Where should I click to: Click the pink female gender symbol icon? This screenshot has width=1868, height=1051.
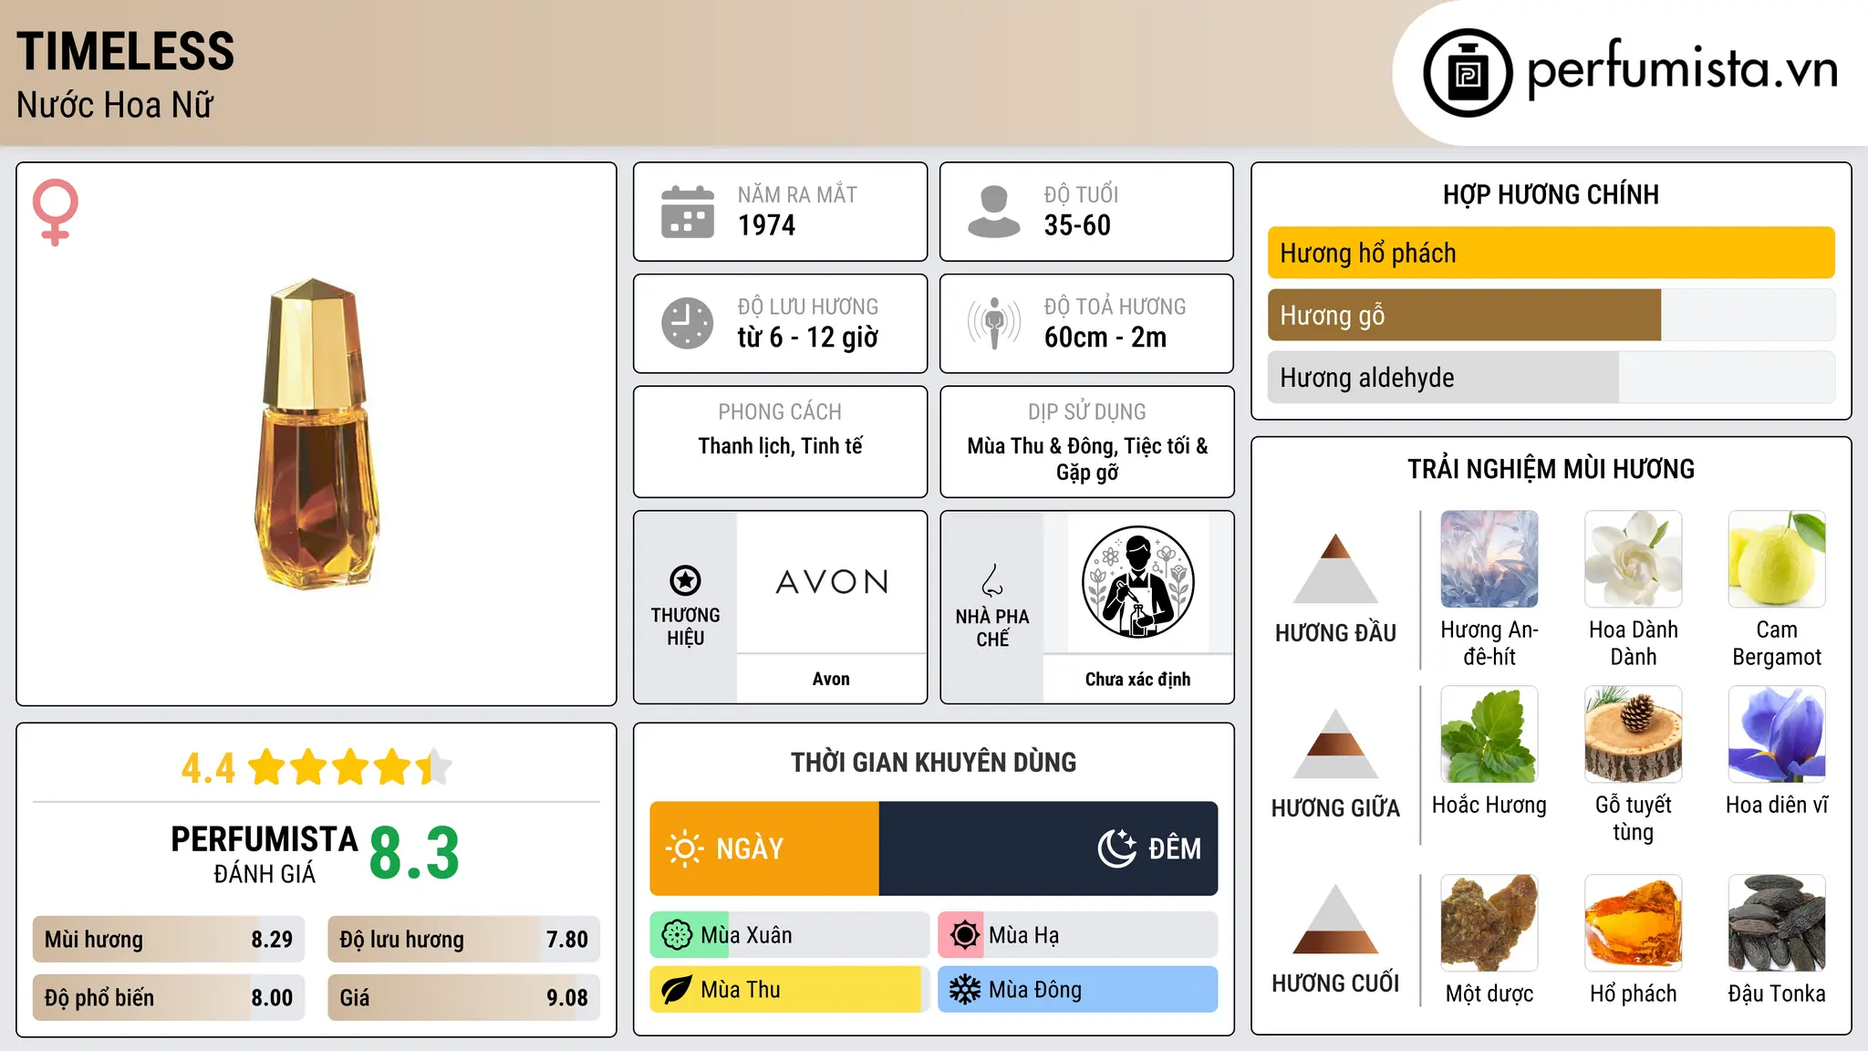pos(56,212)
